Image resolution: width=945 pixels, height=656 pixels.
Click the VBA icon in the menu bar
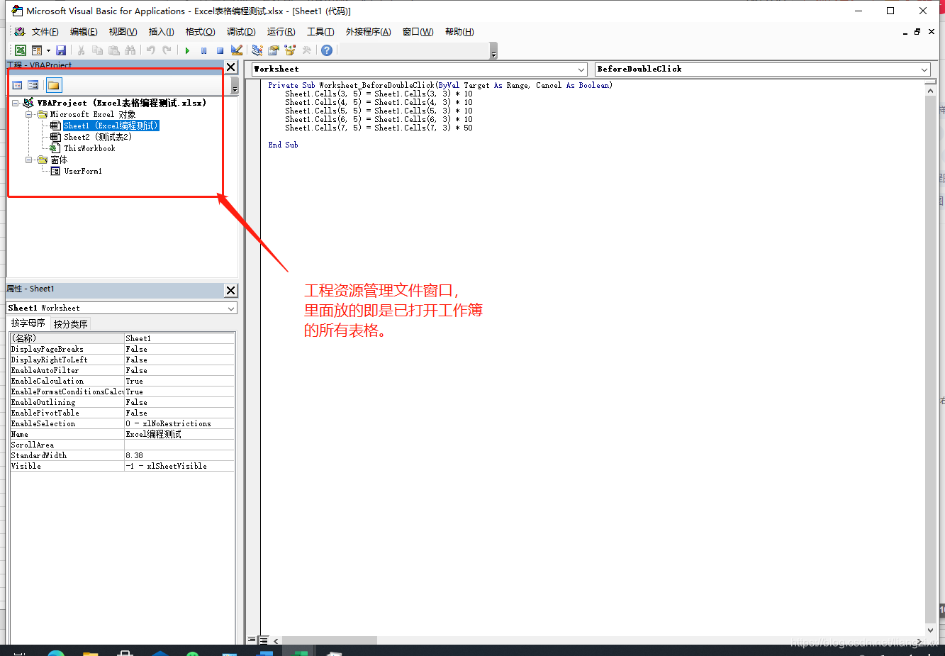[x=19, y=32]
